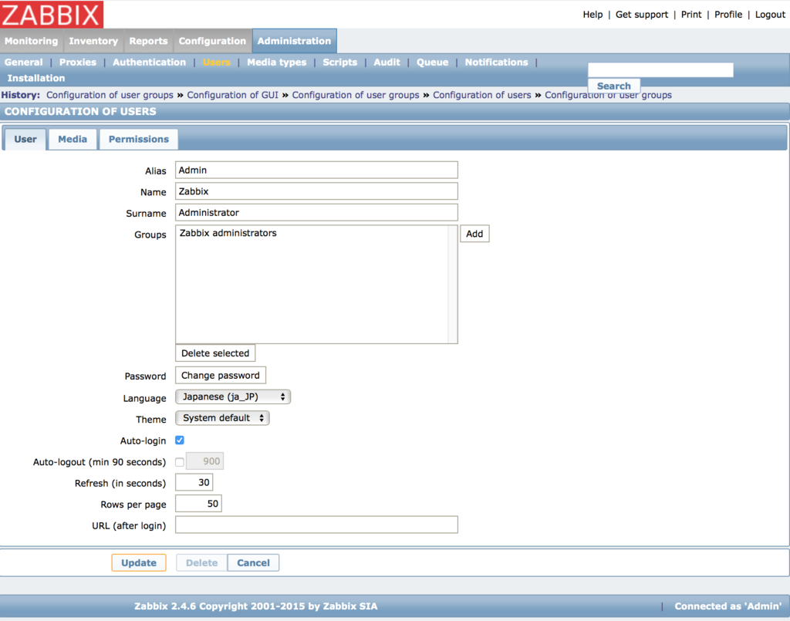
Task: Go to the Proxies submenu
Action: (x=78, y=62)
